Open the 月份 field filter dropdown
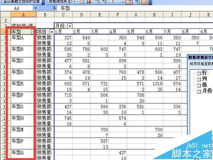The height and width of the screenshot is (160, 213). (70, 26)
